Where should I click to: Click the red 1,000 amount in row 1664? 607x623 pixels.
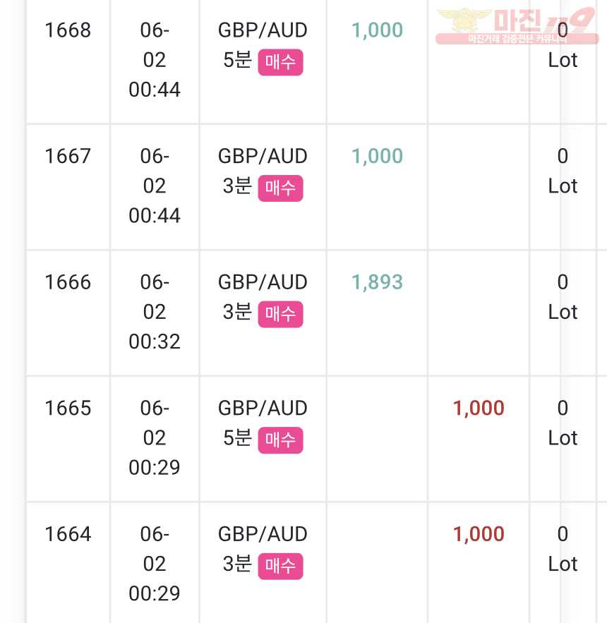(479, 534)
